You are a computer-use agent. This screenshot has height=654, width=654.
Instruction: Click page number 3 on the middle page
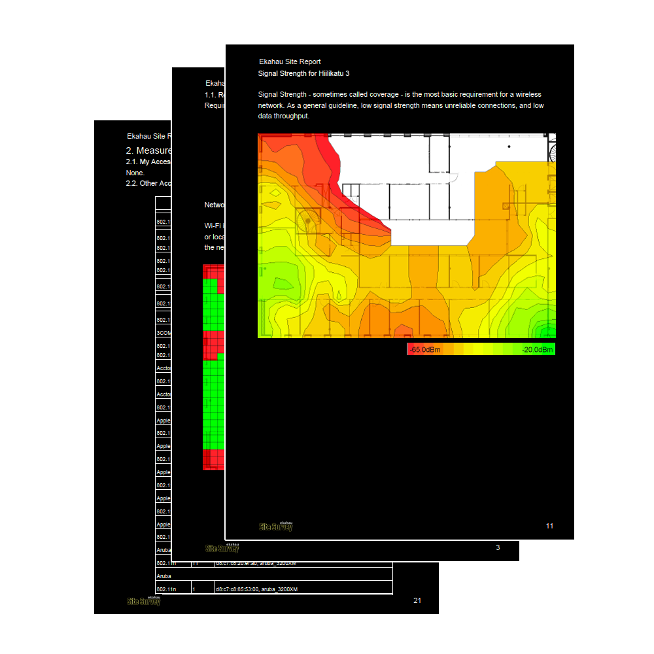click(498, 547)
